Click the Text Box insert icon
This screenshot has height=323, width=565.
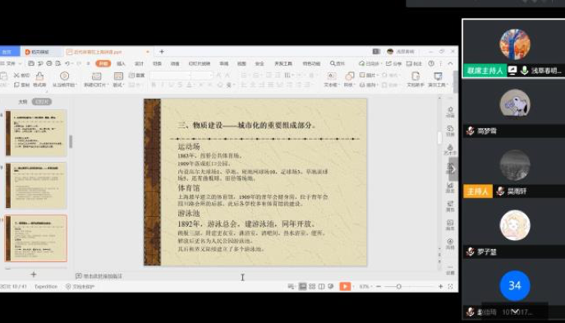[331, 76]
